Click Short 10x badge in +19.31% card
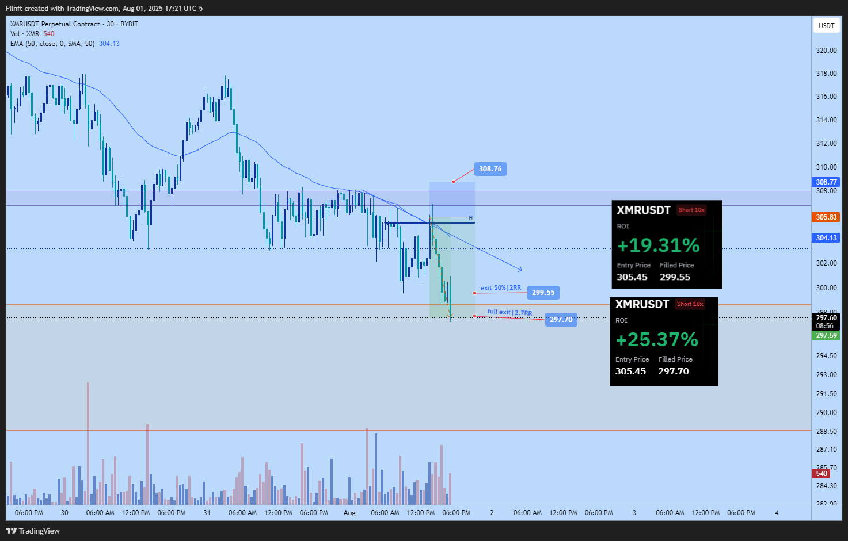 [691, 210]
